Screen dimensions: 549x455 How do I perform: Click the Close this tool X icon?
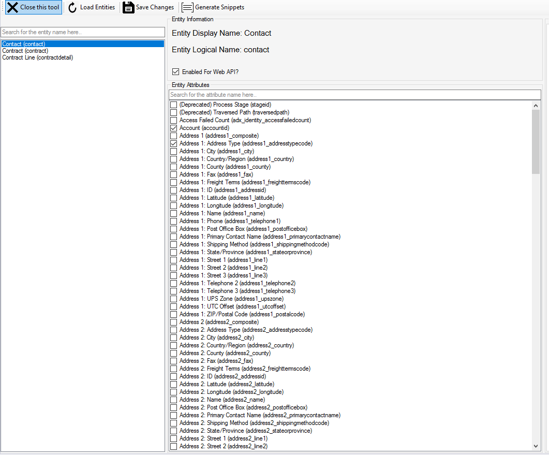coord(12,7)
